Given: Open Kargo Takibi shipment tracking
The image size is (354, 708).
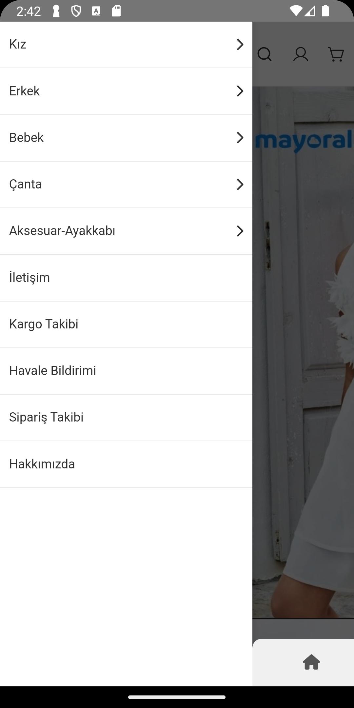Looking at the screenshot, I should click(x=126, y=324).
